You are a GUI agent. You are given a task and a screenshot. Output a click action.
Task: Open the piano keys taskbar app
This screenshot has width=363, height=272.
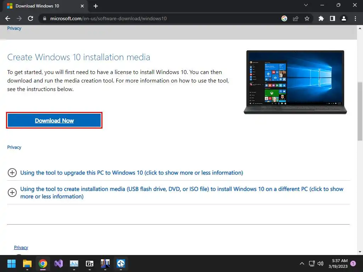coord(105,263)
